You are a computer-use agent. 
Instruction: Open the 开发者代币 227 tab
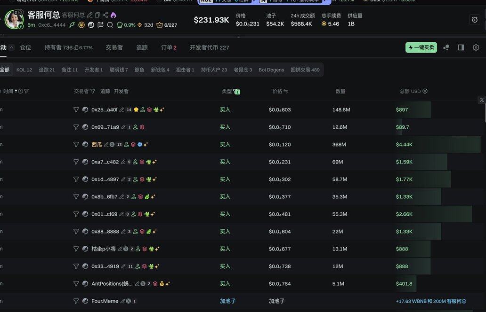(x=209, y=47)
